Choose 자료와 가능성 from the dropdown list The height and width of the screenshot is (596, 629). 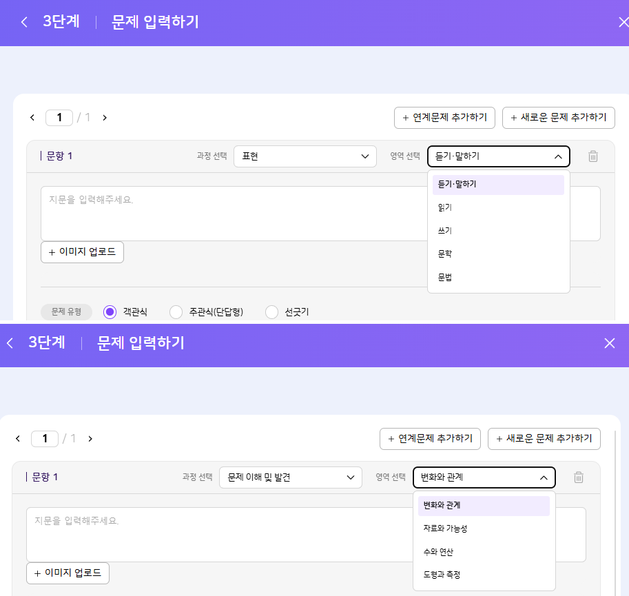pos(484,528)
